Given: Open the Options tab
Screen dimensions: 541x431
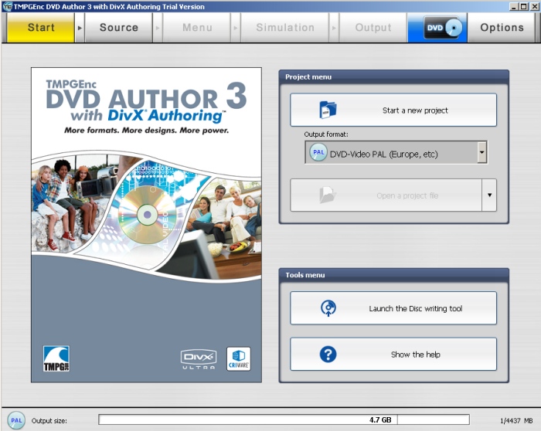Looking at the screenshot, I should (502, 28).
